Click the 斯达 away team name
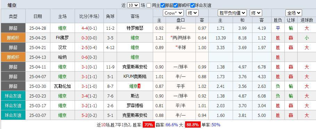The width and height of the screenshot is (316, 129). [x=135, y=96]
